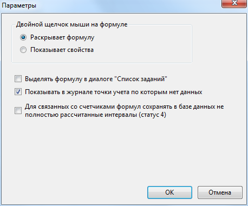Screen dimensions: 248x206
Task: Confirm settings with the OK button
Action: 169,192
